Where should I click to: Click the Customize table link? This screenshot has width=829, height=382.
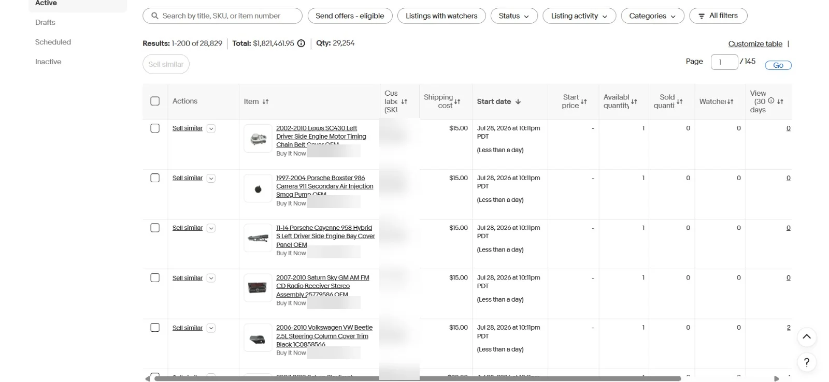click(755, 44)
